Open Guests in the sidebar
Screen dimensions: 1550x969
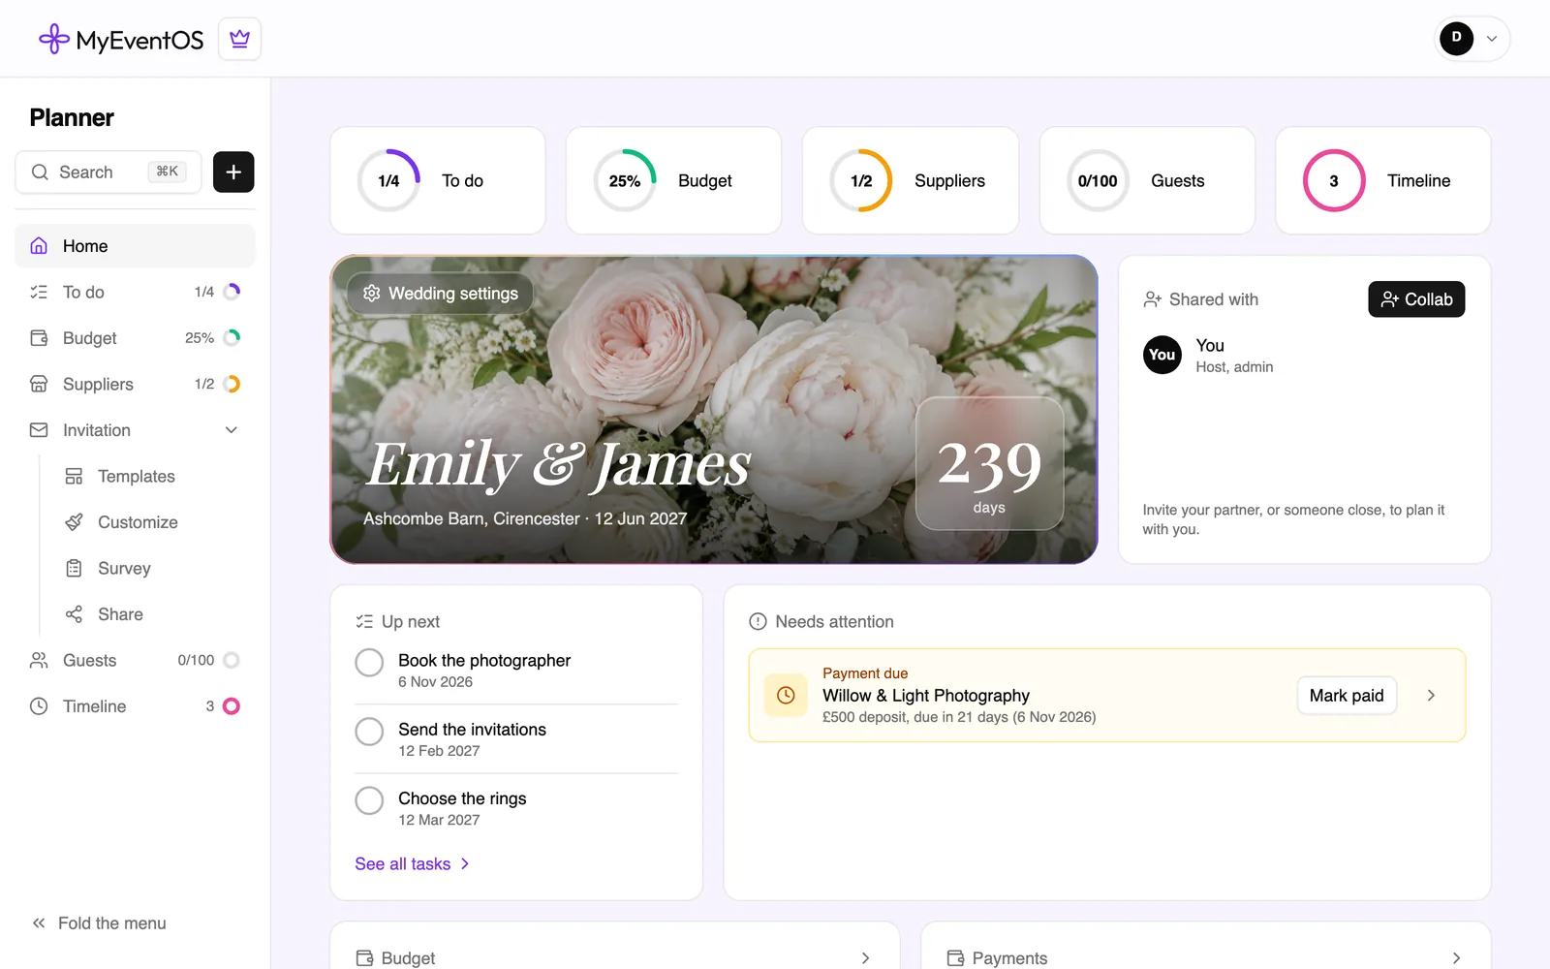(x=135, y=660)
